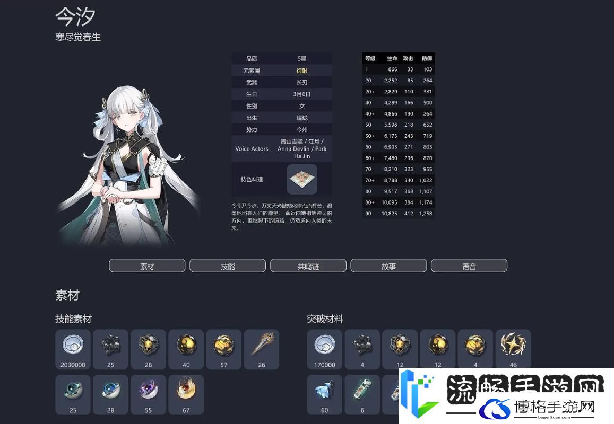Image resolution: width=614 pixels, height=424 pixels.
Task: Click the 防御 column header
Action: coord(427,58)
